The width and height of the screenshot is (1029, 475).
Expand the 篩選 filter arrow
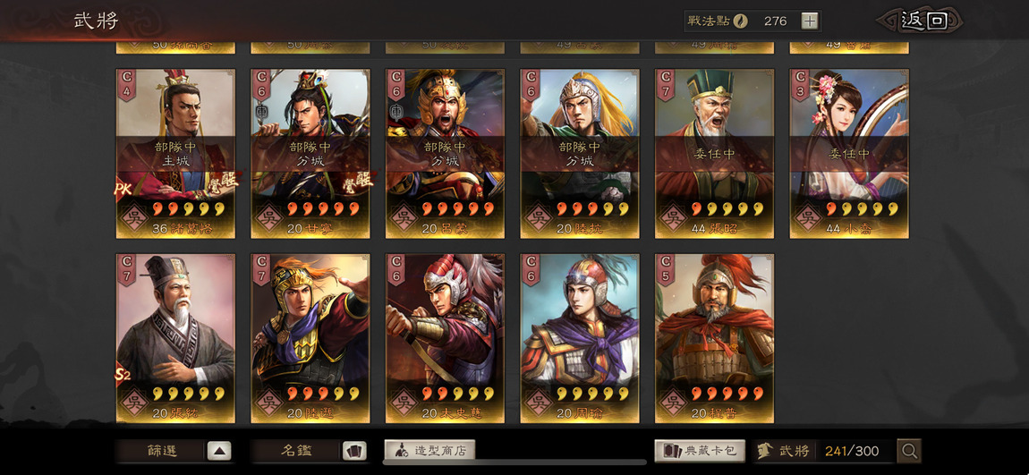pos(219,451)
